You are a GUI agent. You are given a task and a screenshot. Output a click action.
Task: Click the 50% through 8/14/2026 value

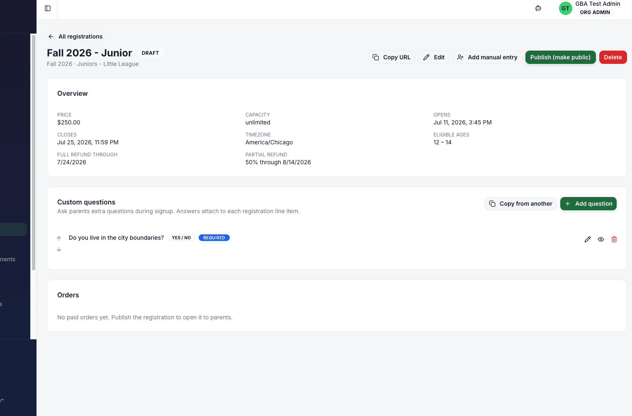(278, 162)
